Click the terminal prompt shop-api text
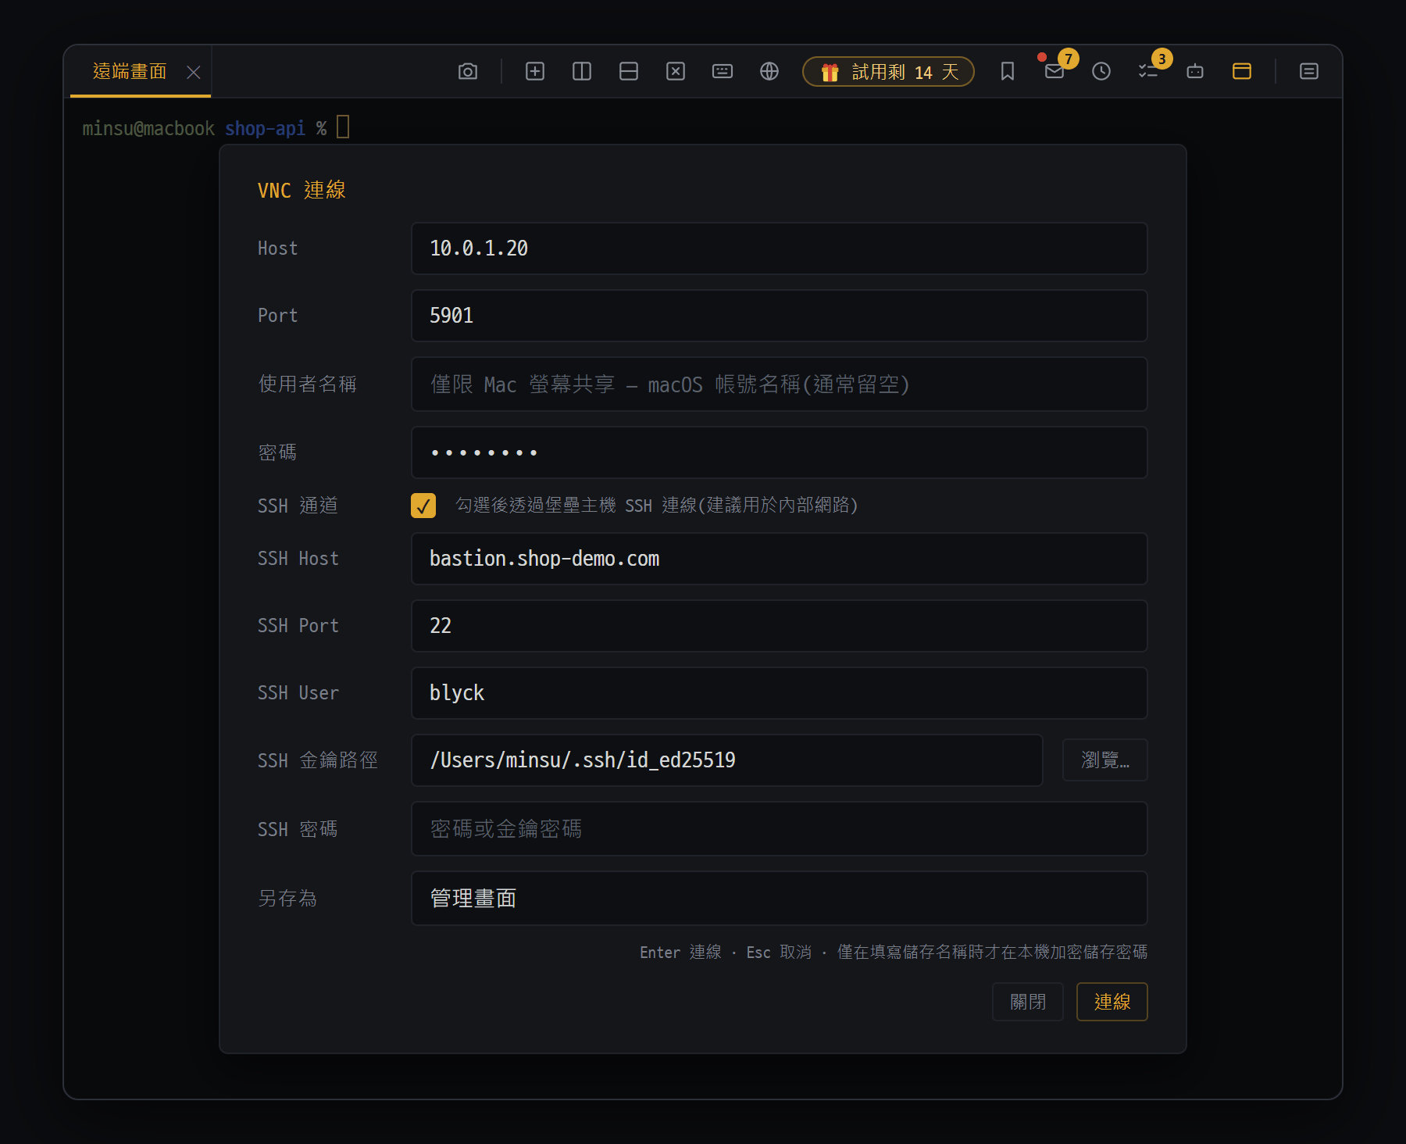The height and width of the screenshot is (1144, 1406). (x=265, y=128)
